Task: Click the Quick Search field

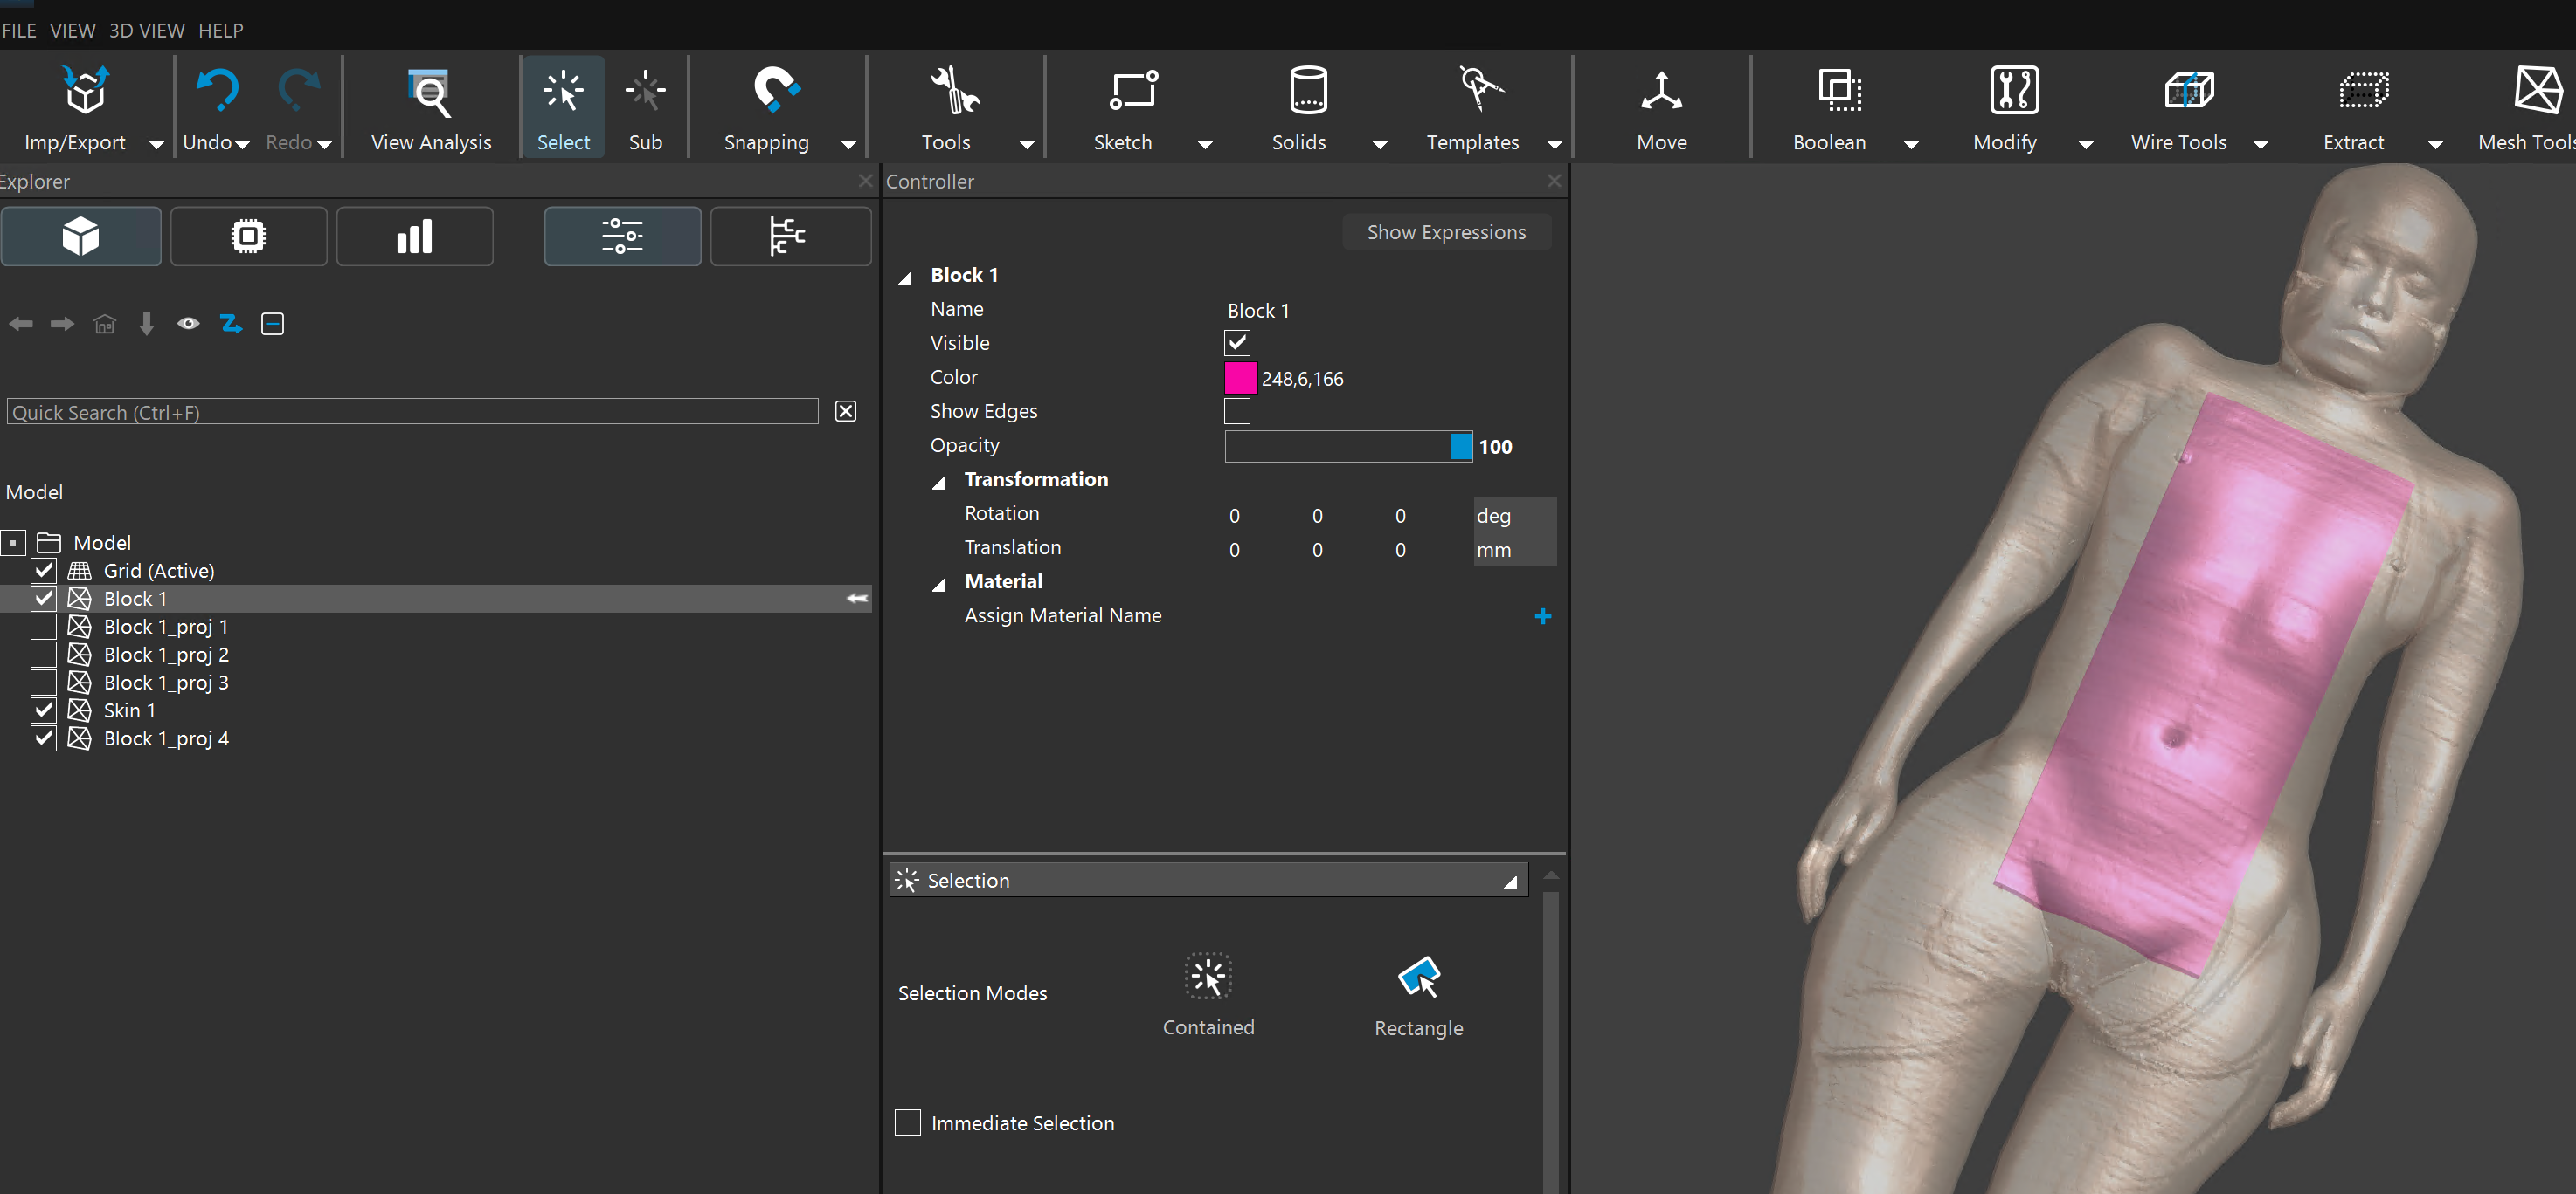Action: [412, 413]
